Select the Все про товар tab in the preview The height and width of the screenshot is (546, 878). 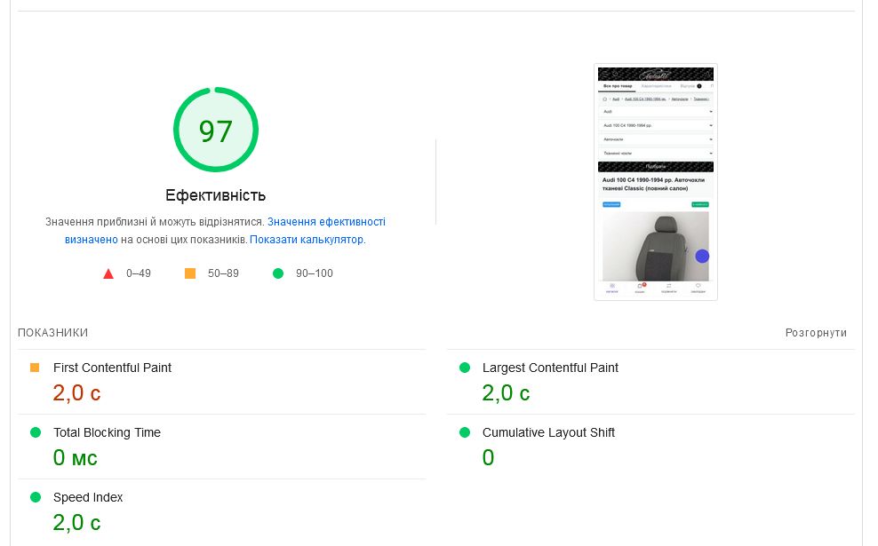(618, 86)
